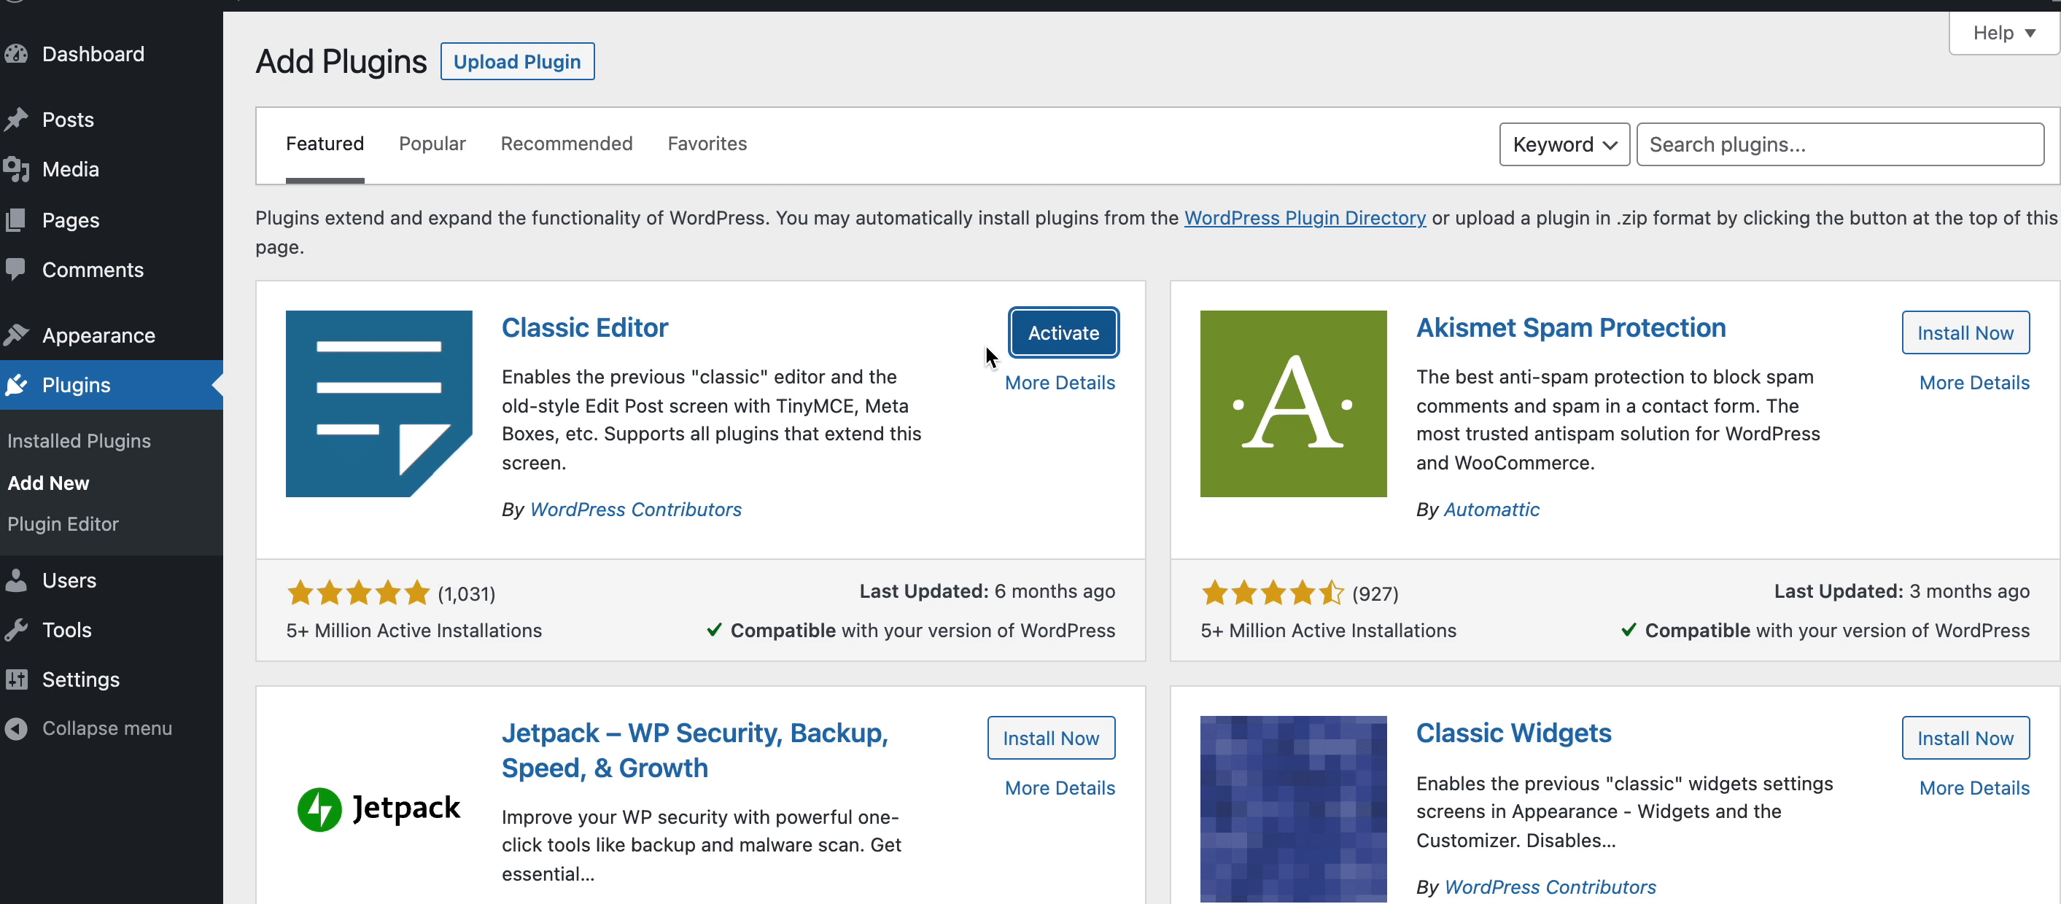The image size is (2061, 904).
Task: Open Plugin Editor submenu item
Action: point(63,523)
